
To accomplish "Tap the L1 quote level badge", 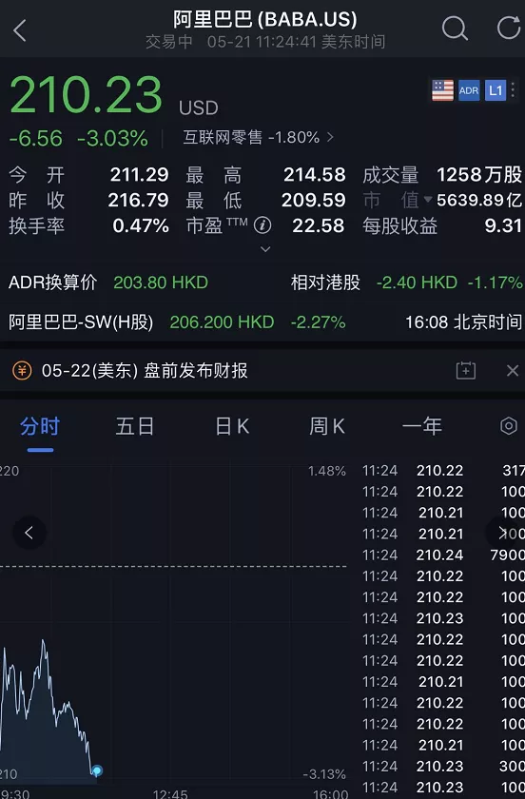I will 495,90.
